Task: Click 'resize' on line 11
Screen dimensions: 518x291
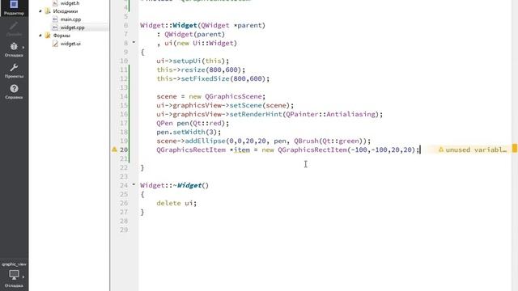Action: tap(193, 70)
